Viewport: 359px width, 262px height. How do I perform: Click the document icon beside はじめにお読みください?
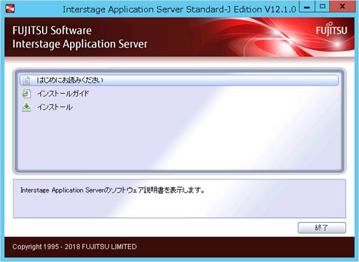tap(26, 80)
